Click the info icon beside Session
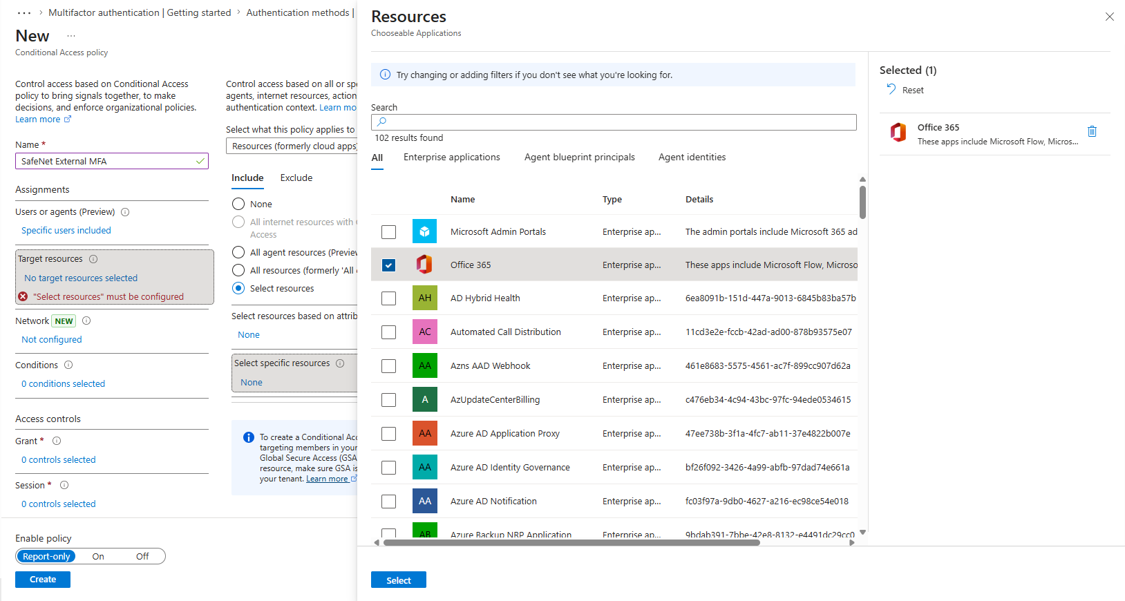1125x601 pixels. pyautogui.click(x=64, y=485)
